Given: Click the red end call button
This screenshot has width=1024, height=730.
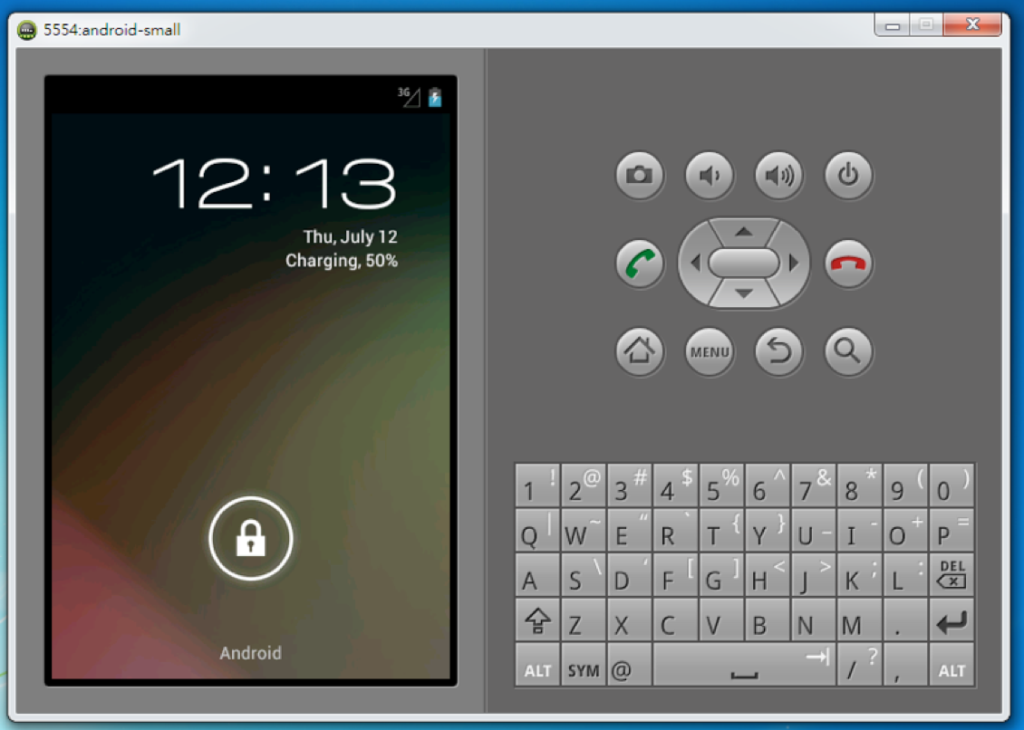Looking at the screenshot, I should (x=847, y=264).
